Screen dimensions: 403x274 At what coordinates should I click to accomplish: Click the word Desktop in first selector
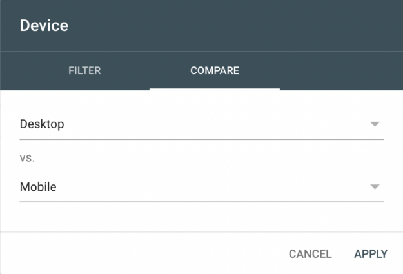point(42,124)
